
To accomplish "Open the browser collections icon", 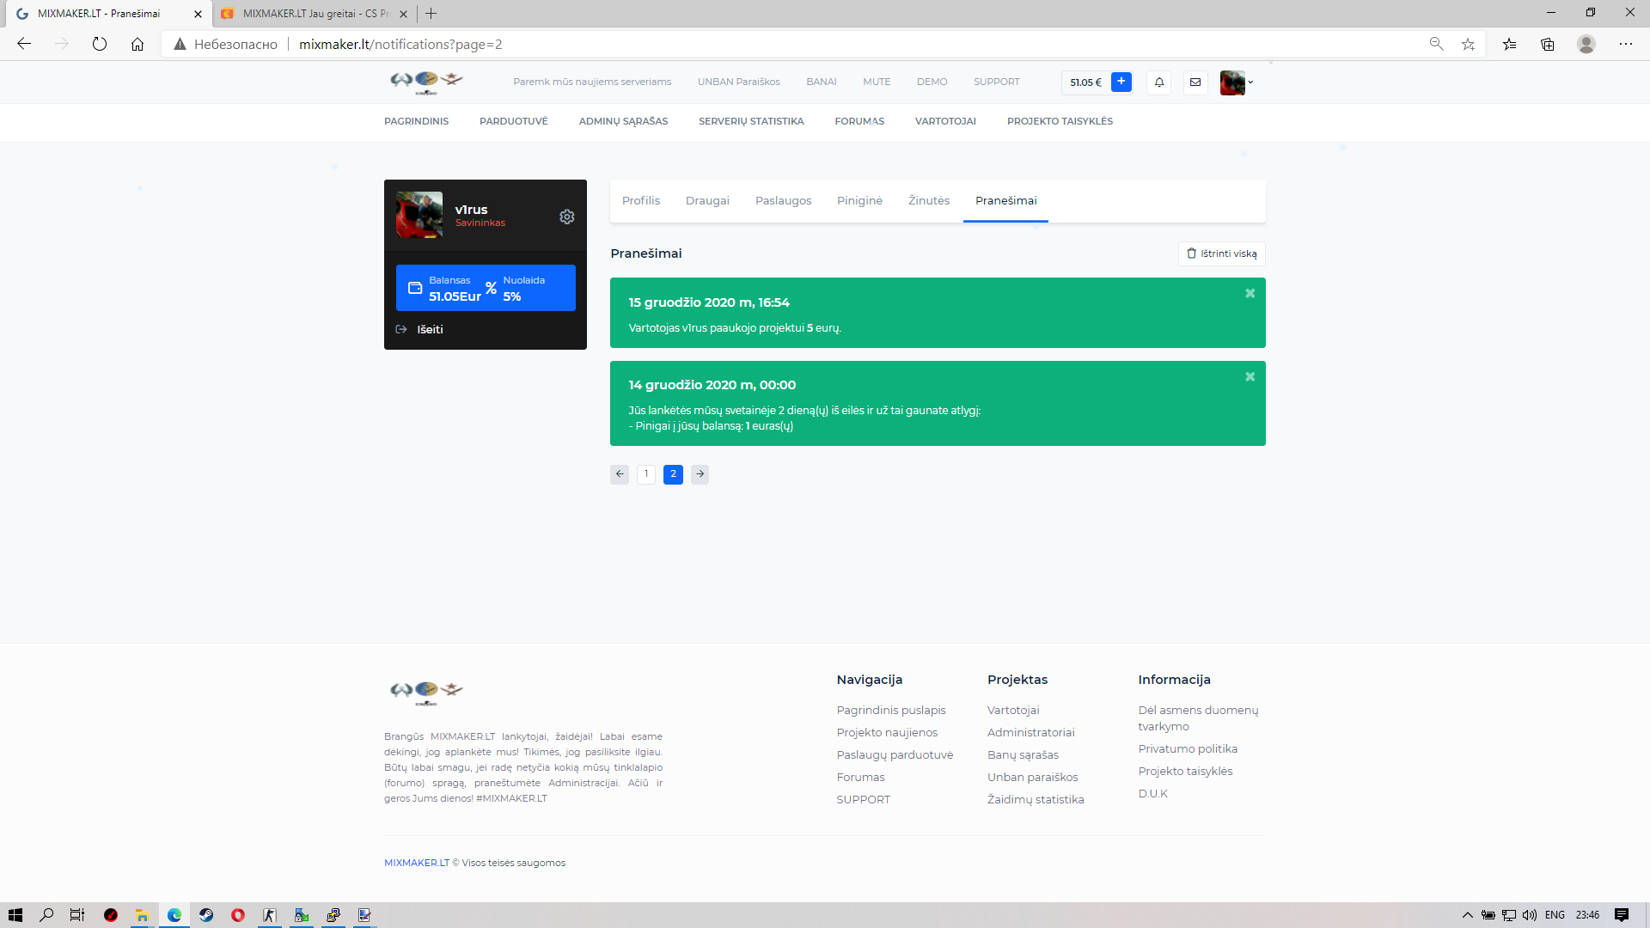I will click(1548, 44).
